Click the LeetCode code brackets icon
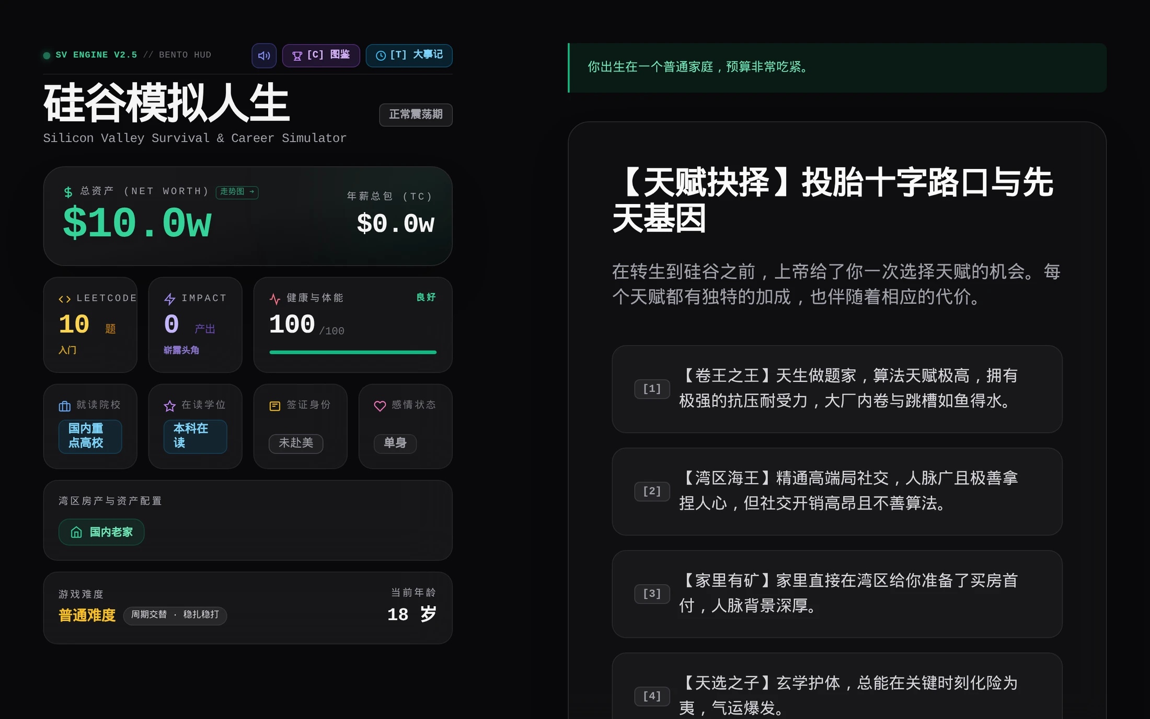 [65, 299]
